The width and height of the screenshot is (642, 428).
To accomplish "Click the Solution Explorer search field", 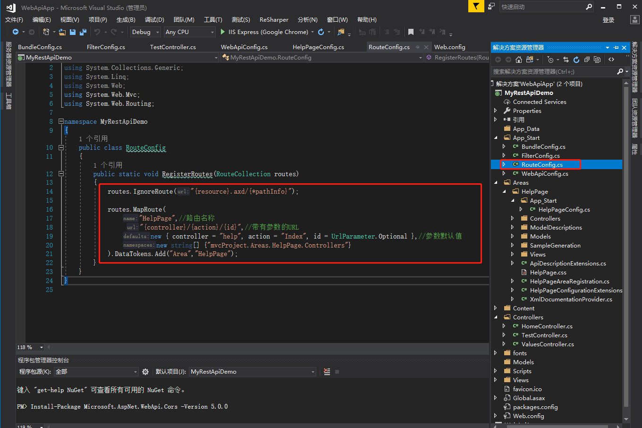I will 553,71.
